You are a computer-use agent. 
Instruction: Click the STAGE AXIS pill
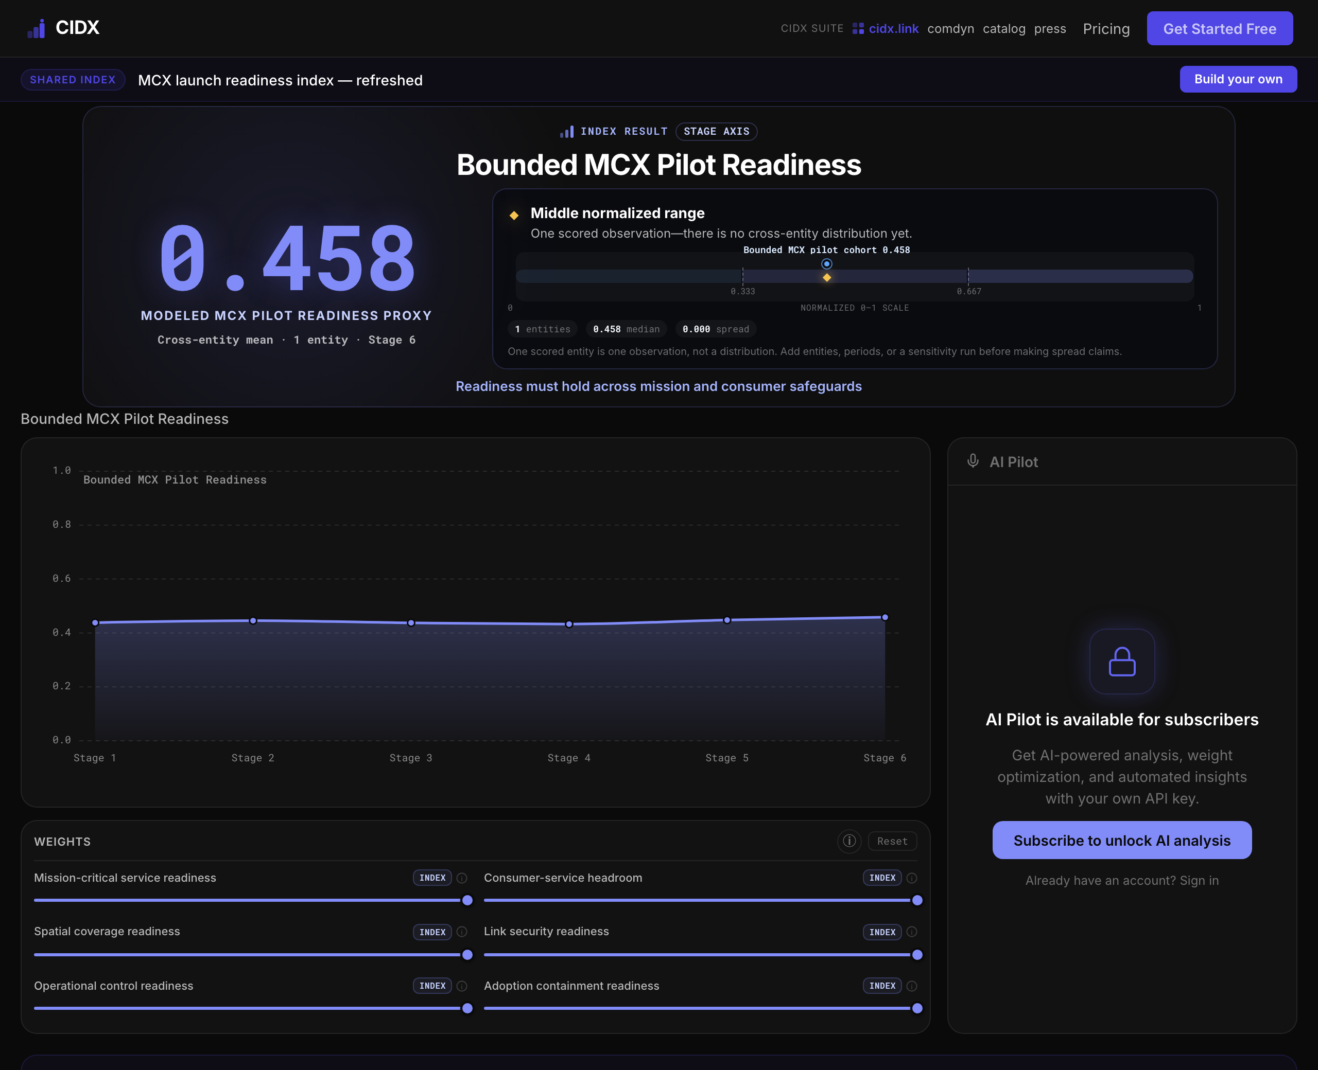tap(716, 131)
